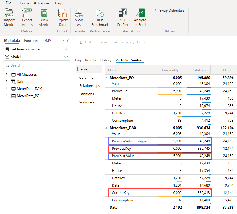The height and width of the screenshot is (214, 237).
Task: Click Swap Delimiters
Action: (169, 11)
